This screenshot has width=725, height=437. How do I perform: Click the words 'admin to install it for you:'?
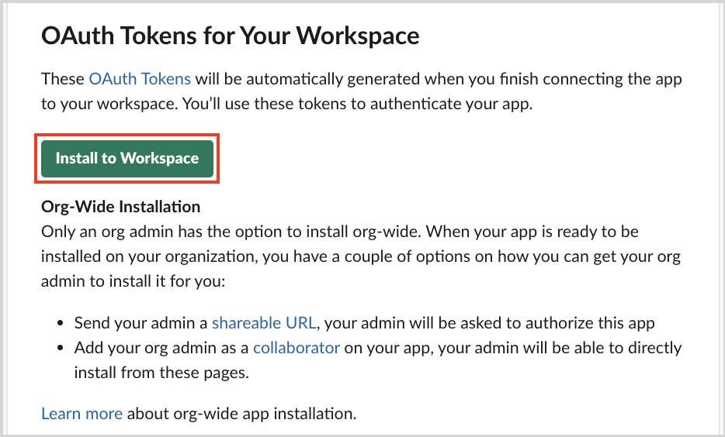pos(134,281)
